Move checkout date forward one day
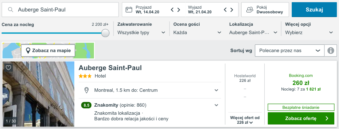Screen dimensions: 339x129 pyautogui.click(x=232, y=10)
